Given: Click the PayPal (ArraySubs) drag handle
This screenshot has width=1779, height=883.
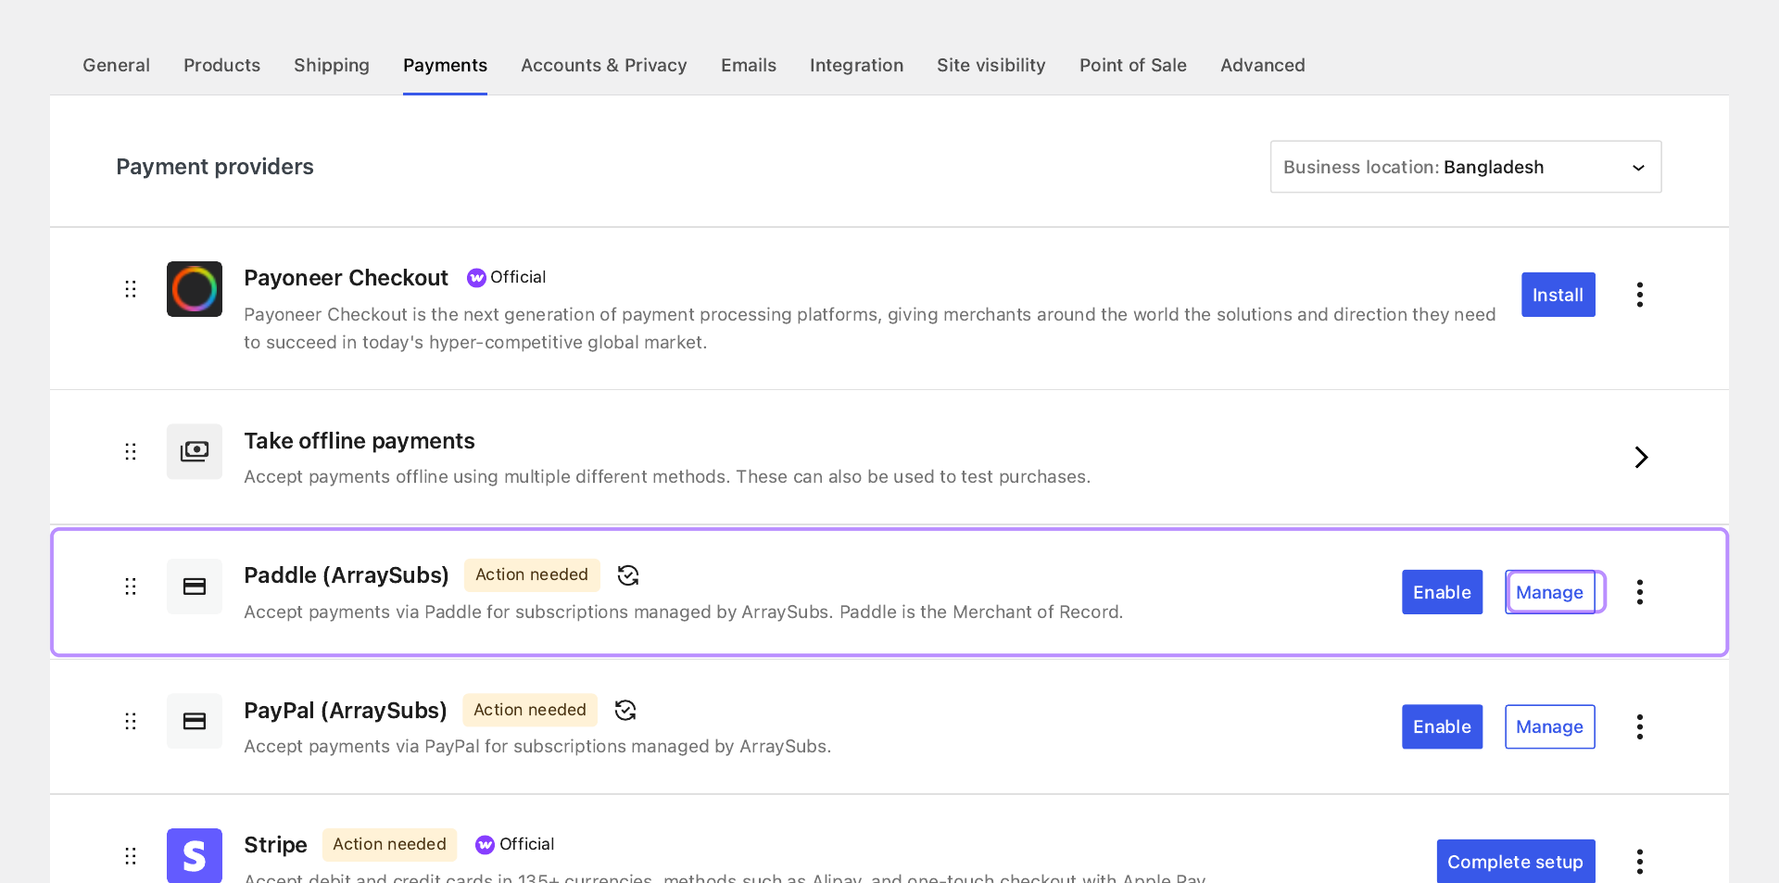Looking at the screenshot, I should pos(131,721).
